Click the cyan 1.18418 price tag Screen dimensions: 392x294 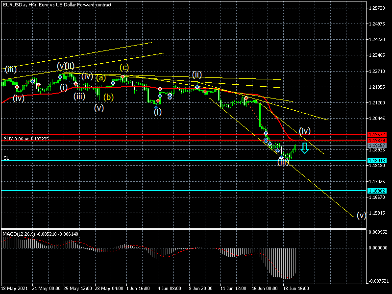point(378,160)
